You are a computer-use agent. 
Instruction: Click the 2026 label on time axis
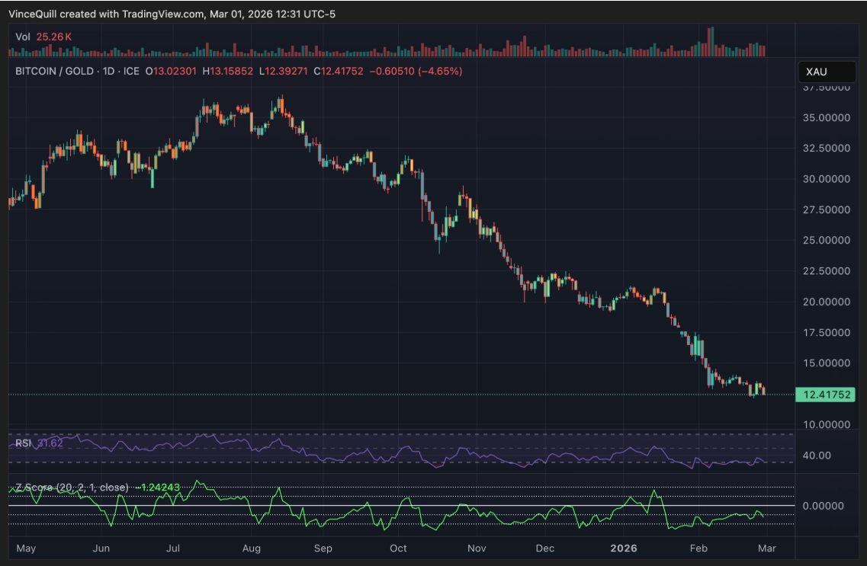coord(623,548)
